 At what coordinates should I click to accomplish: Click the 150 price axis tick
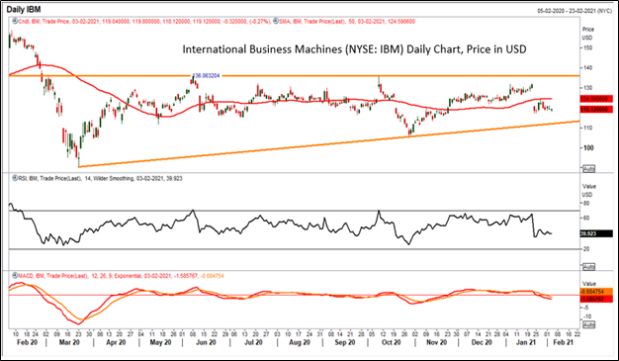(587, 47)
